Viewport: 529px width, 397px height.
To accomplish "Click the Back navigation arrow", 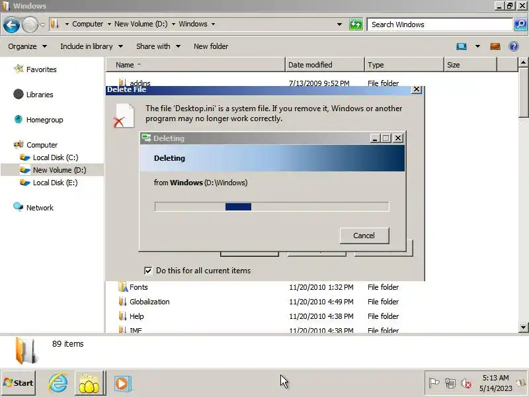I will point(11,24).
